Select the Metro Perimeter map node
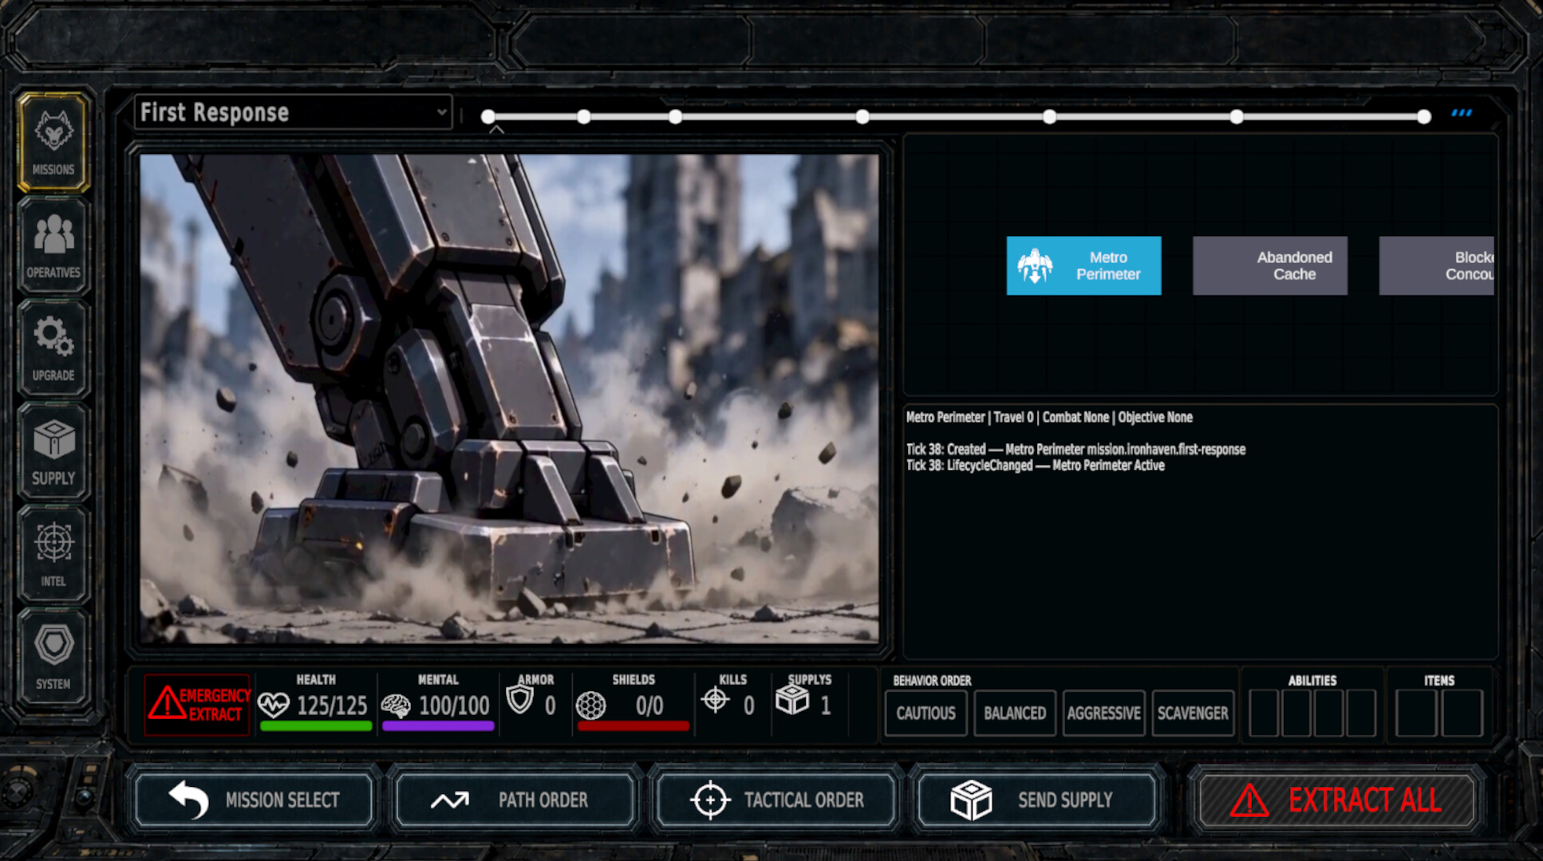 point(1083,265)
